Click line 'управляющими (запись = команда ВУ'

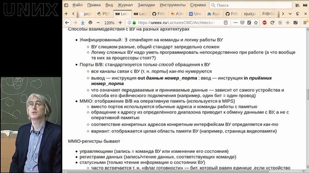154,151
